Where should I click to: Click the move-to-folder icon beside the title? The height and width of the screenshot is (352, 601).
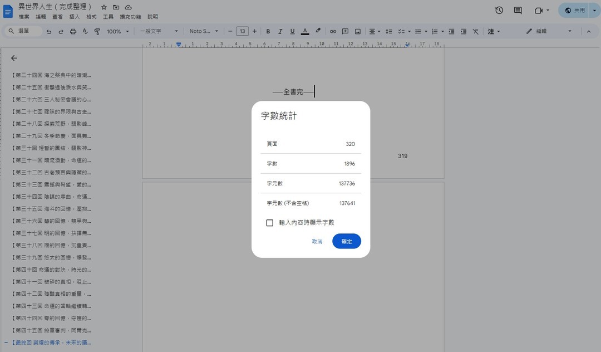[116, 7]
